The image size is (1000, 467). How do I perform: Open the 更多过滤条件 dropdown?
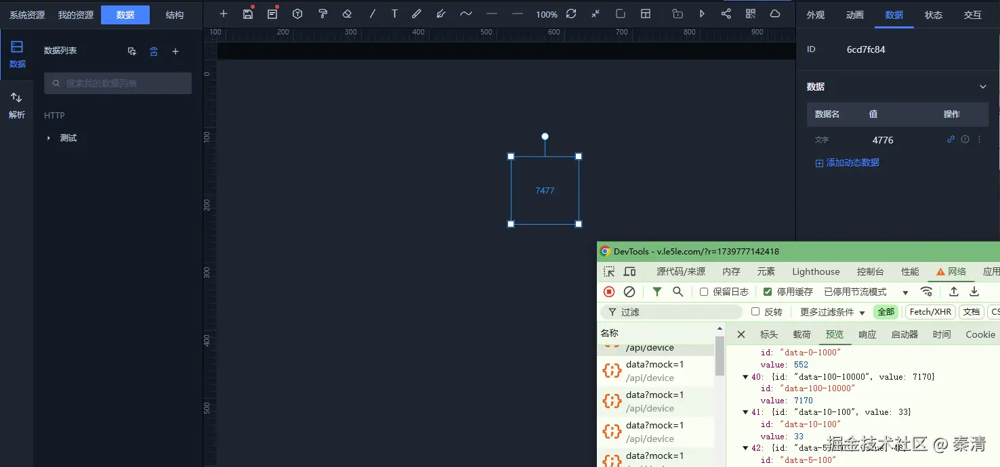coord(833,312)
